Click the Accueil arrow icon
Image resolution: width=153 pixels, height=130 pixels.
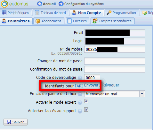pyautogui.click(x=40, y=4)
